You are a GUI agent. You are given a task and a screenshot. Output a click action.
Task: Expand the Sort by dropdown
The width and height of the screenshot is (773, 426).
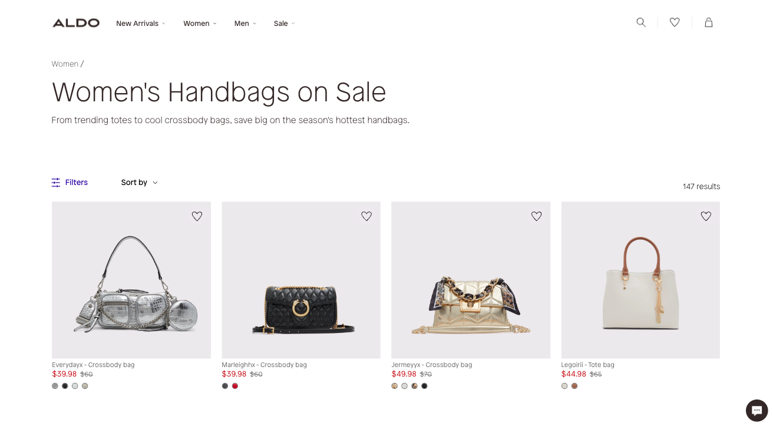tap(139, 183)
